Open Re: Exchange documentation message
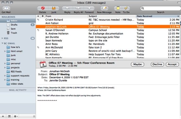This screenshot has width=181, height=119. pos(108,34)
